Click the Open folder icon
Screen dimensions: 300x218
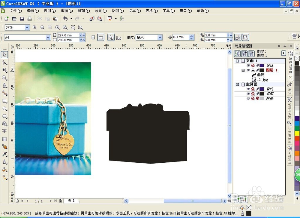tap(14, 19)
